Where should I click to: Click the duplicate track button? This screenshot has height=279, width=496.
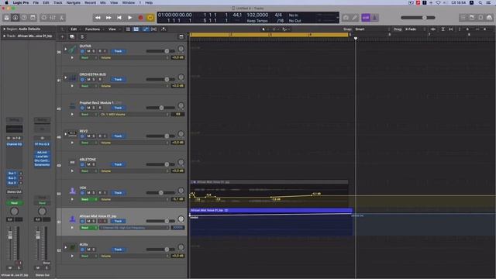coord(72,36)
